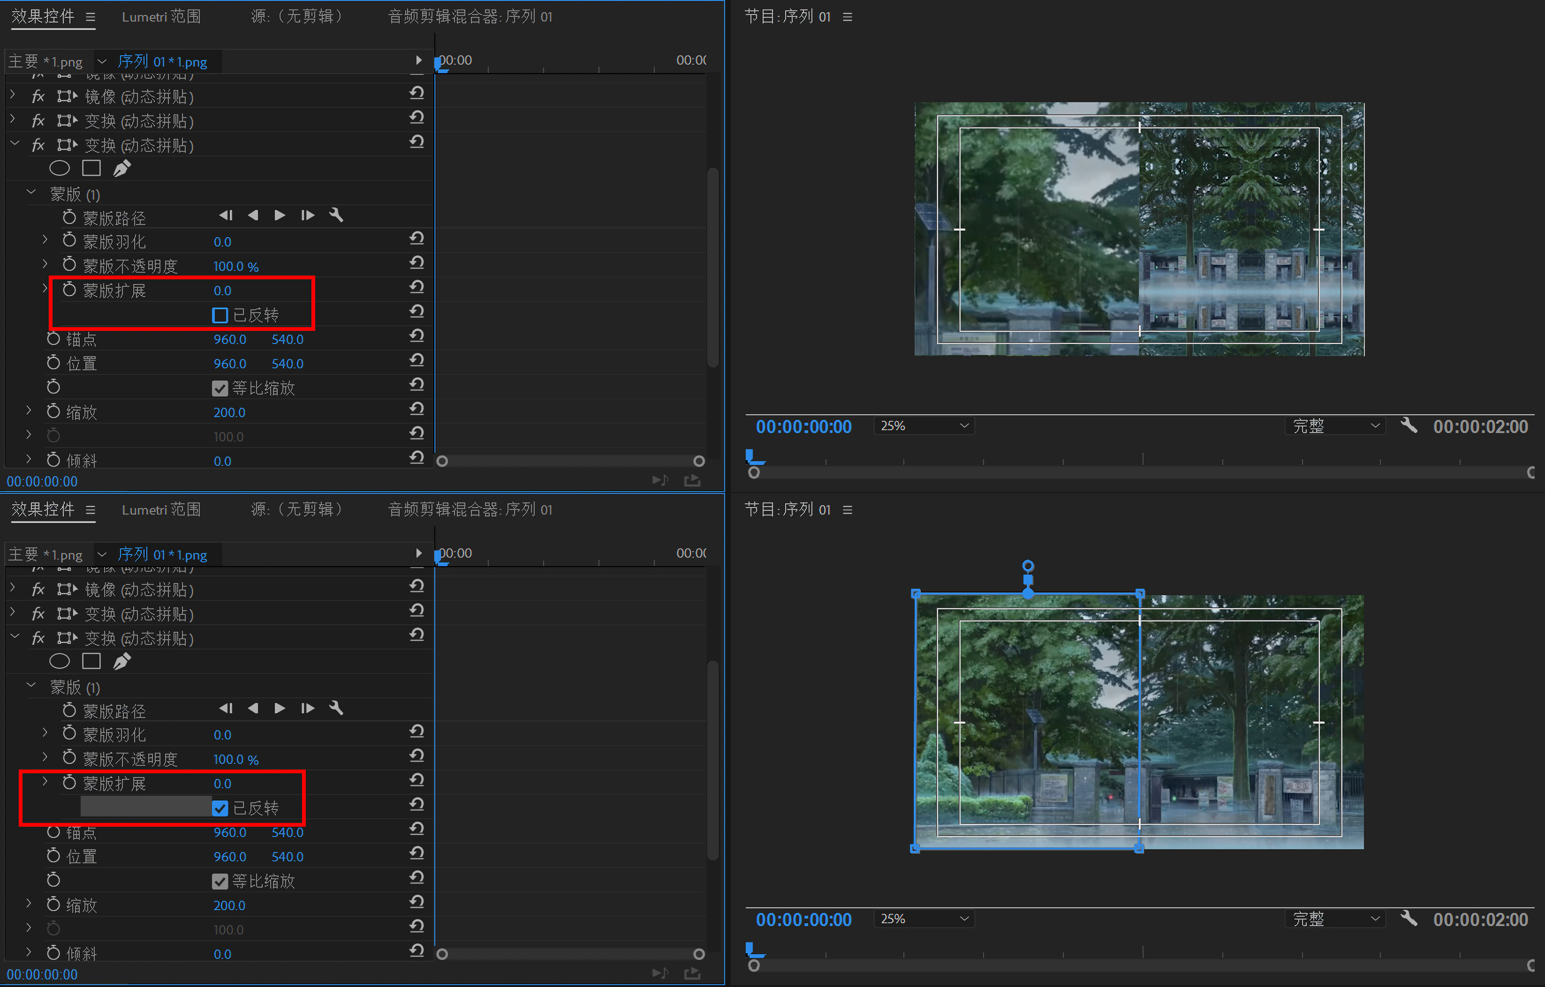1545x987 pixels.
Task: Reset 锚点 parameter in lower panel
Action: pos(417,828)
